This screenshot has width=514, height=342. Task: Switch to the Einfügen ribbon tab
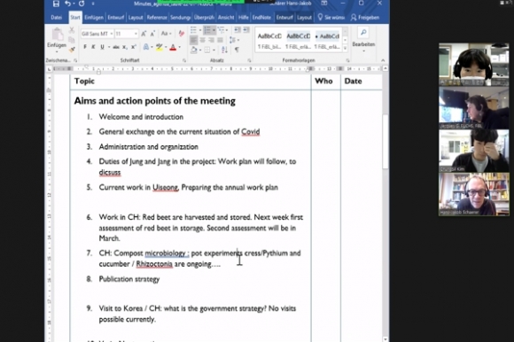click(x=94, y=18)
